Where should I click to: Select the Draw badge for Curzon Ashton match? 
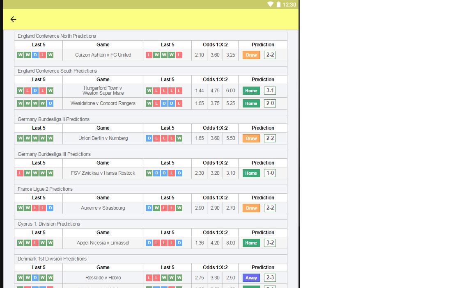point(251,55)
